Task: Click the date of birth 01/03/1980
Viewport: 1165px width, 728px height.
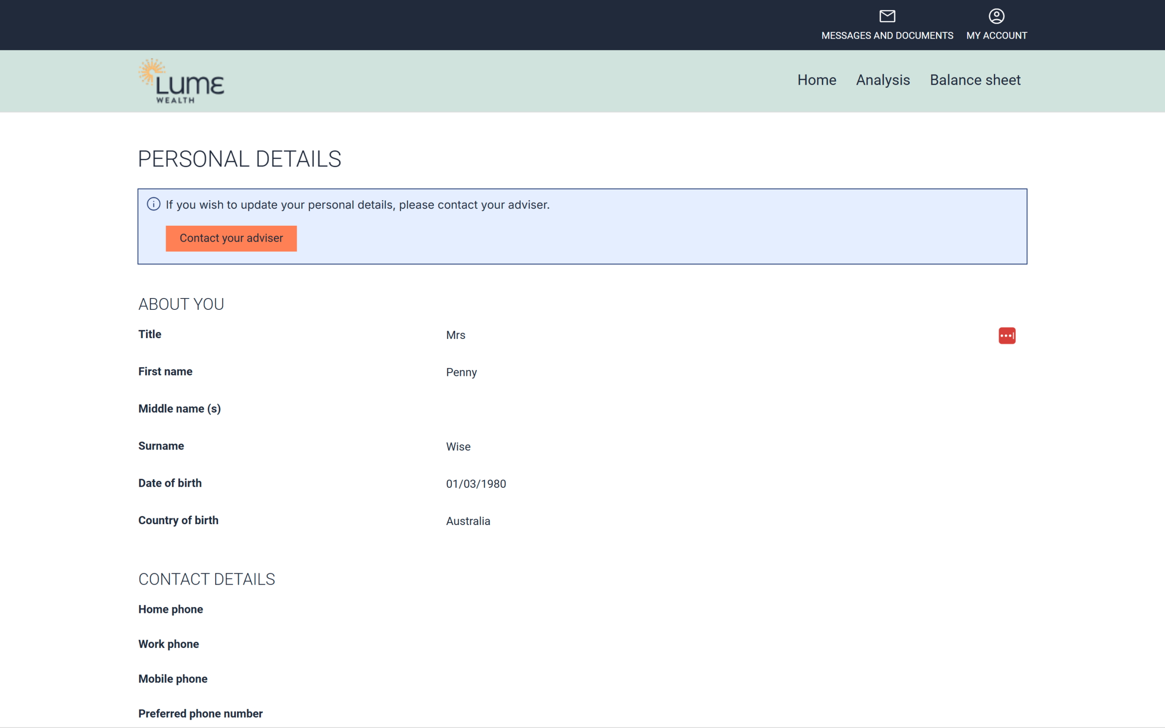Action: pos(476,484)
